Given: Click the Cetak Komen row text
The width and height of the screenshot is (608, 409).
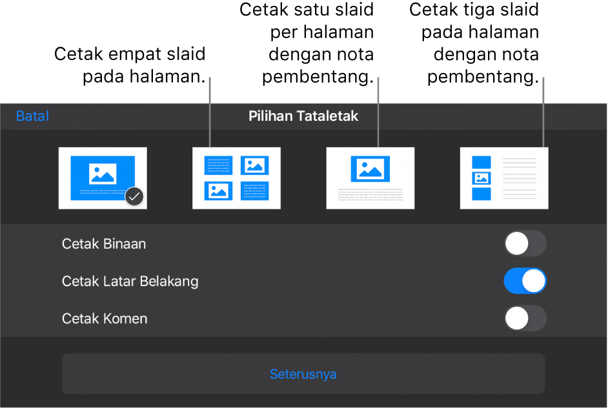Looking at the screenshot, I should (105, 319).
